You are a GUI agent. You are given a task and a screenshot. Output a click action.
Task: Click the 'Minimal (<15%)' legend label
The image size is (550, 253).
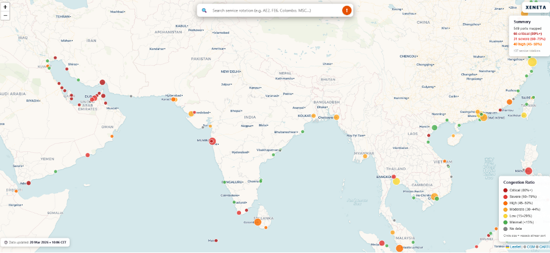(521, 222)
